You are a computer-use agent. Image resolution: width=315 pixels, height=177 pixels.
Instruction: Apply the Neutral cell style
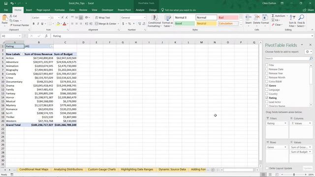(206, 24)
